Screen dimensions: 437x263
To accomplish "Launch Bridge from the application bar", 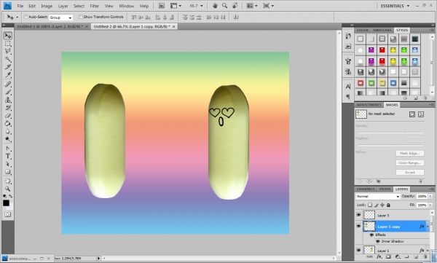I will tap(162, 6).
